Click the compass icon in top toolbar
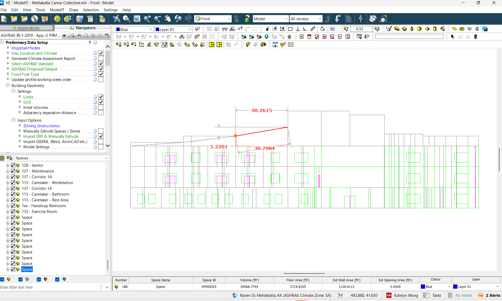This screenshot has width=502, height=301. pos(57,19)
